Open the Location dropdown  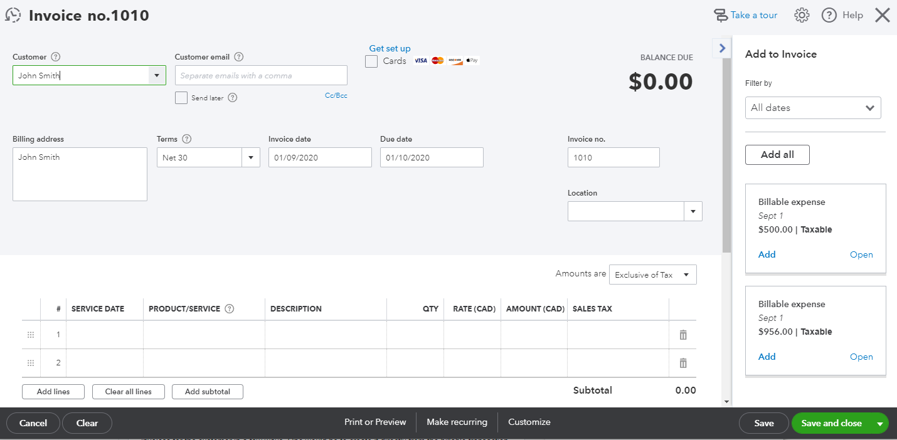coord(693,211)
